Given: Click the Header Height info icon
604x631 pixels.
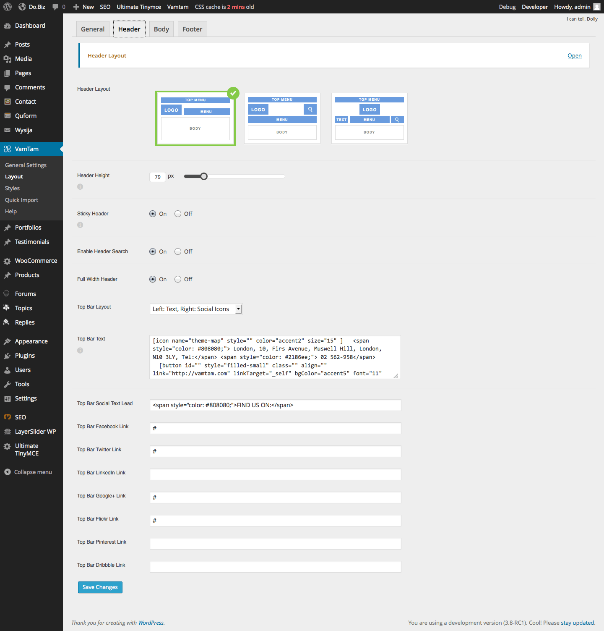Looking at the screenshot, I should 80,187.
